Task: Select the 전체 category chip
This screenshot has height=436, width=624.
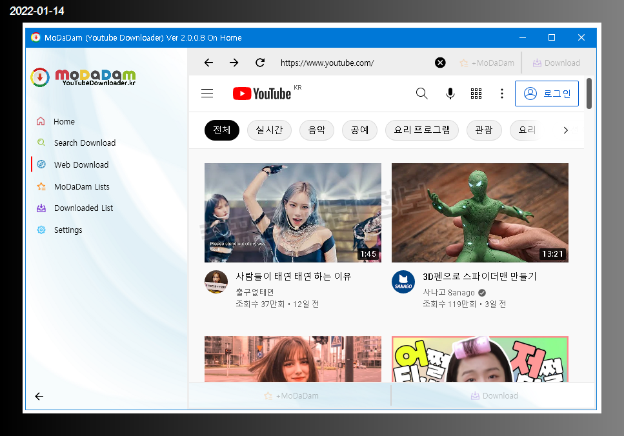Action: (222, 130)
